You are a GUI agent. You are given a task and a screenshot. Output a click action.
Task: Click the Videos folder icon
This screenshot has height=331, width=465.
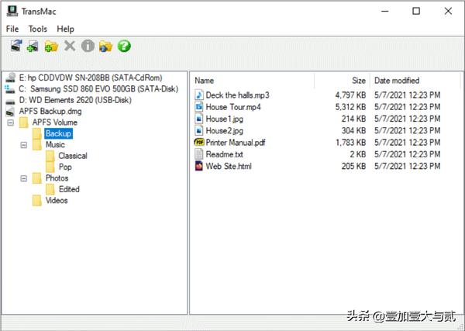(36, 201)
